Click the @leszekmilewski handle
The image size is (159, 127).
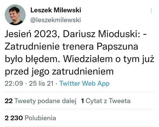[x=56, y=20]
